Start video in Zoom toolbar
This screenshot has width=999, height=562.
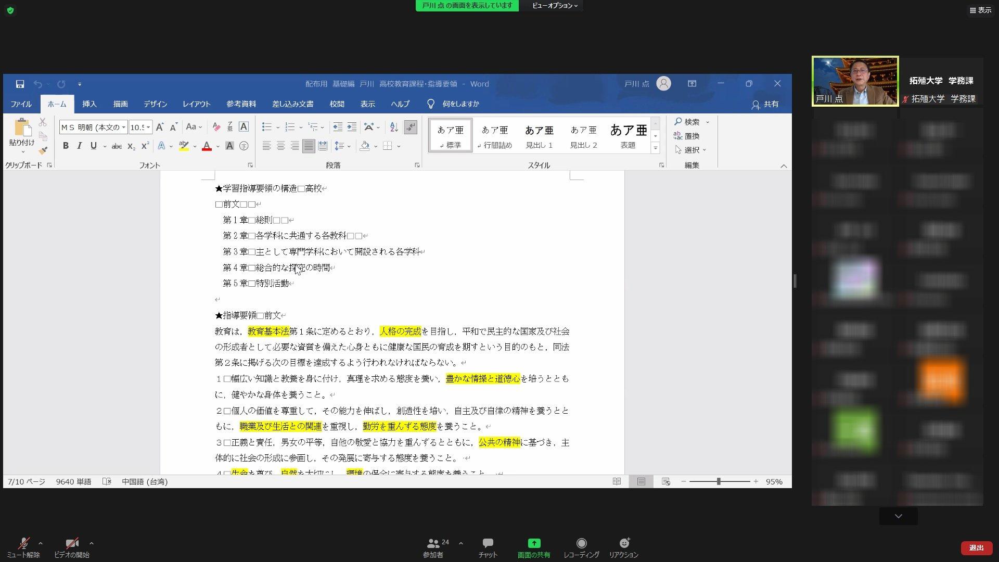click(x=72, y=548)
